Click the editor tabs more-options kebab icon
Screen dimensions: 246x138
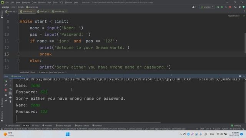(x=244, y=11)
